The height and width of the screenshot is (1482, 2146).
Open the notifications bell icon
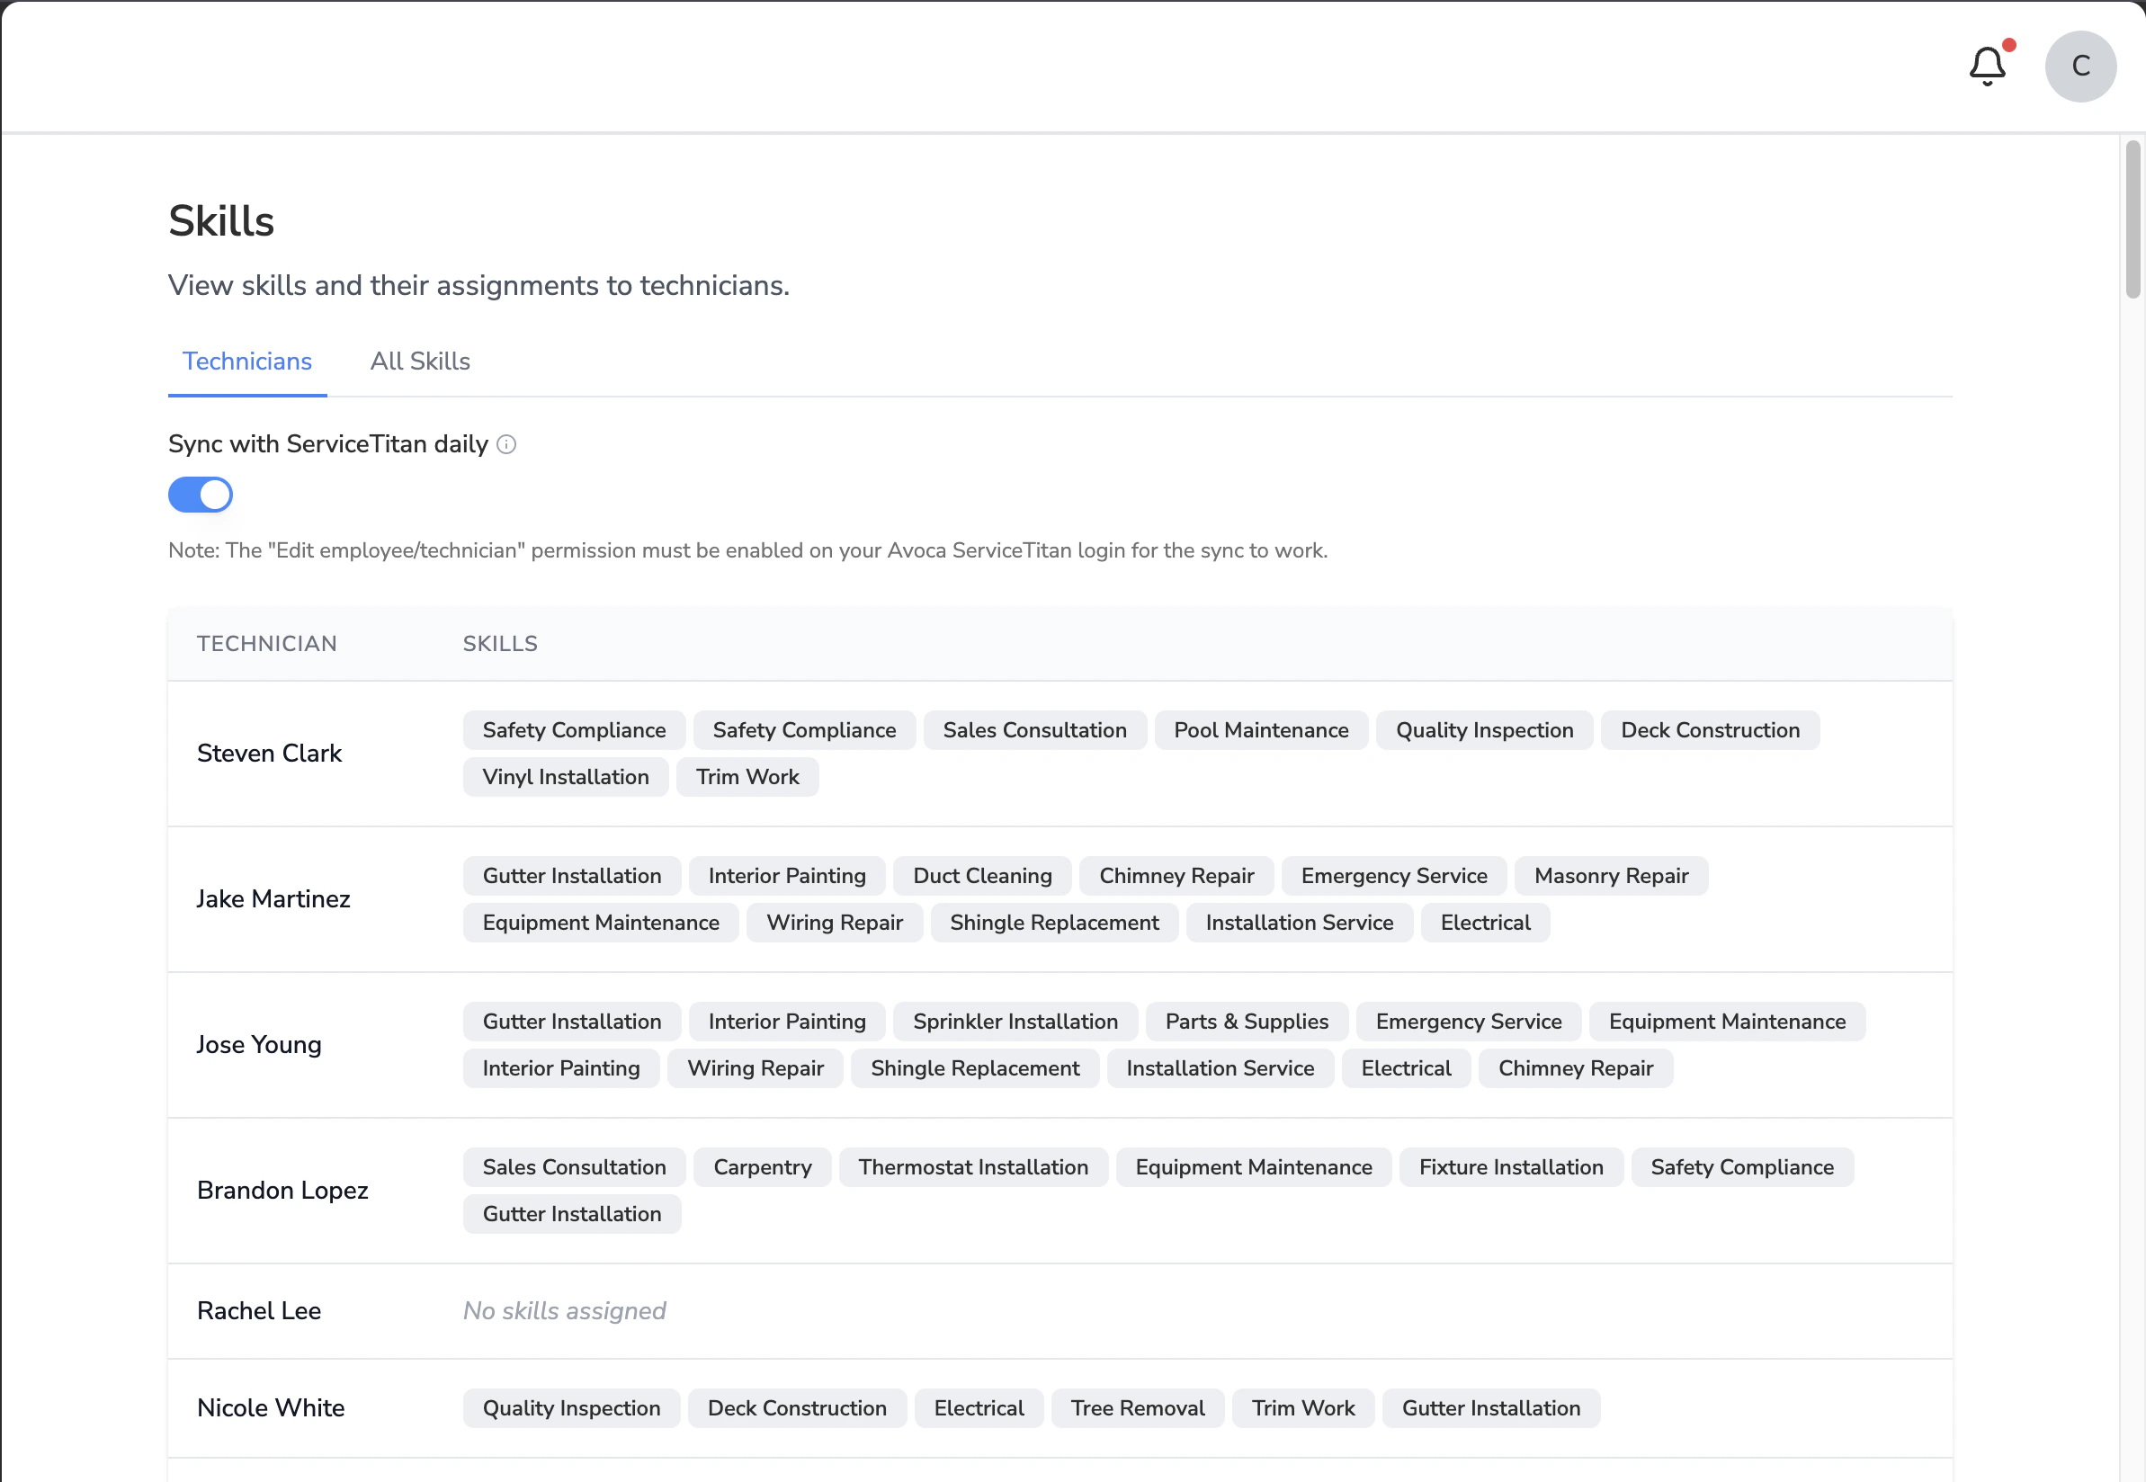click(x=1986, y=66)
